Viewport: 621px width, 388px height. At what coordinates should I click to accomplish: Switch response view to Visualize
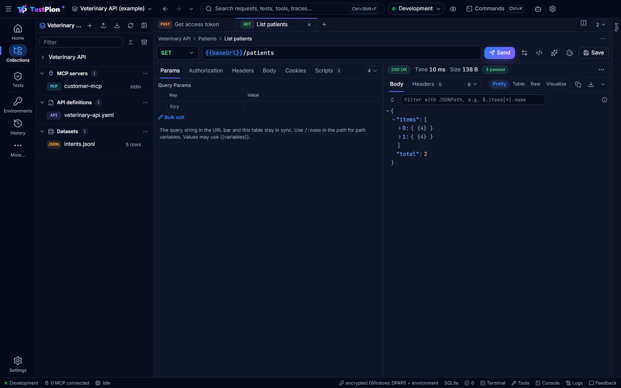coord(556,84)
